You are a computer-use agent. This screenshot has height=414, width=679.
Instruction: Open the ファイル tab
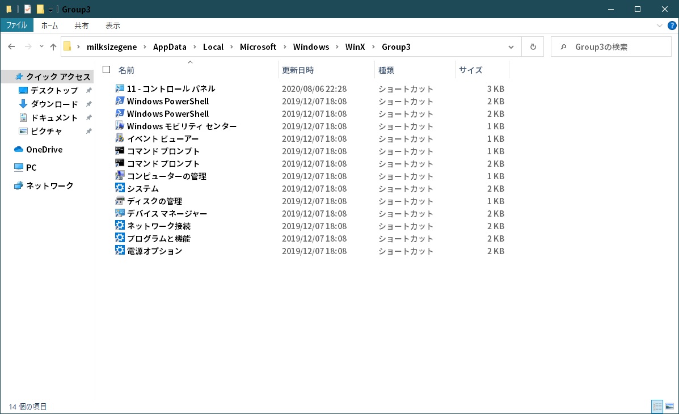17,25
